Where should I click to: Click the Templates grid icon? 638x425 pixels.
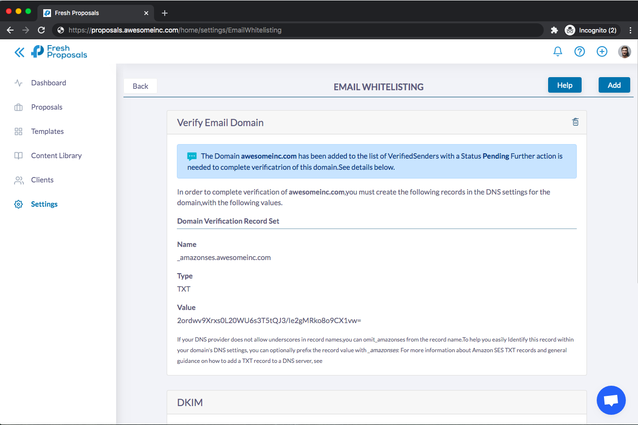pos(18,131)
